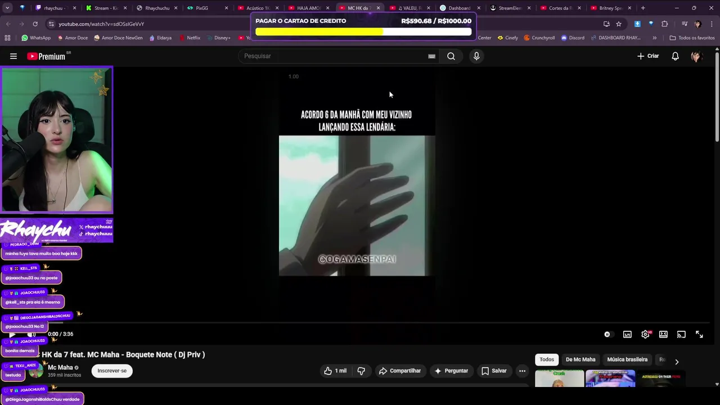Open the YouTube hamburger guide menu
This screenshot has height=405, width=720.
[x=13, y=56]
